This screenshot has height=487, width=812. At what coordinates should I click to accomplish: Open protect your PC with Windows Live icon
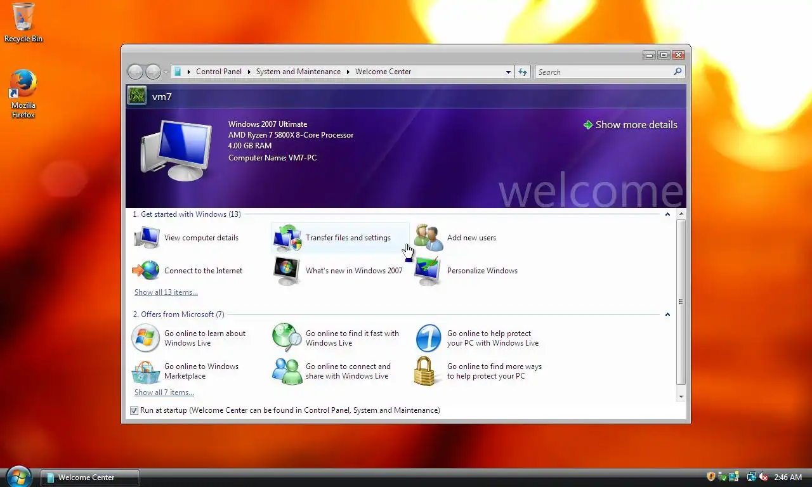[x=428, y=338]
